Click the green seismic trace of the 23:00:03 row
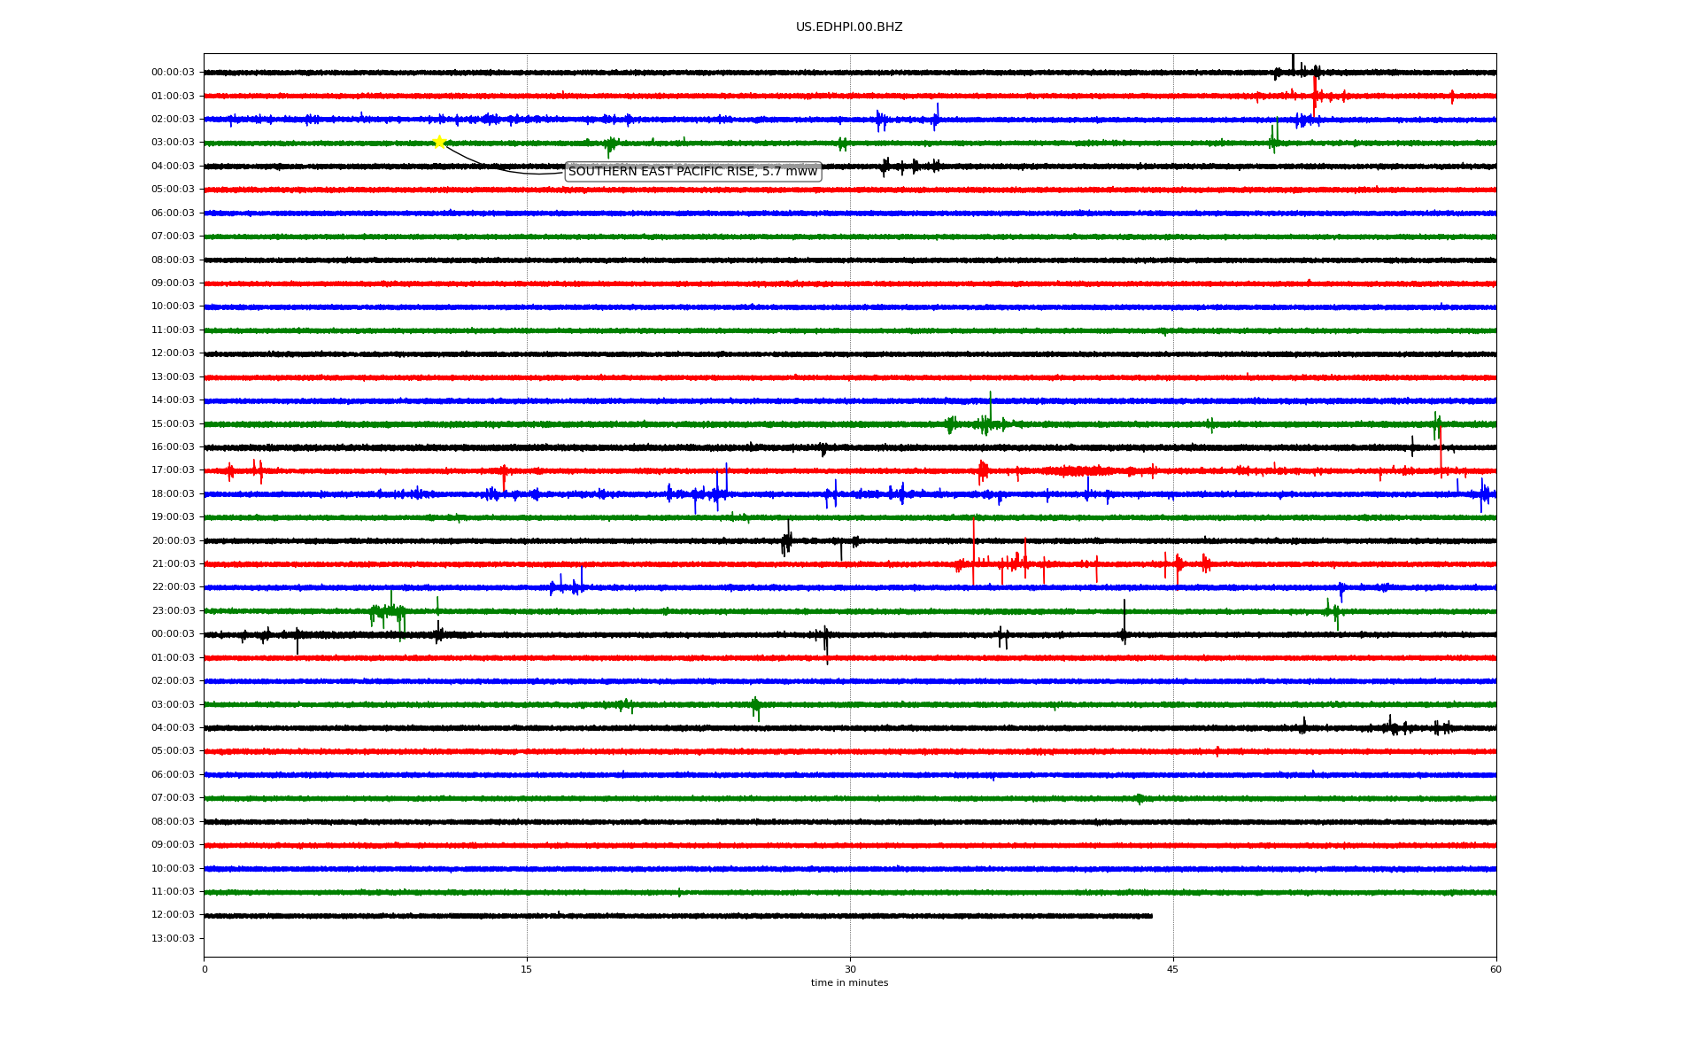This screenshot has width=1700, height=1063. click(x=850, y=611)
